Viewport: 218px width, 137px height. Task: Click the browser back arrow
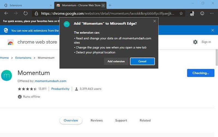(6, 13)
